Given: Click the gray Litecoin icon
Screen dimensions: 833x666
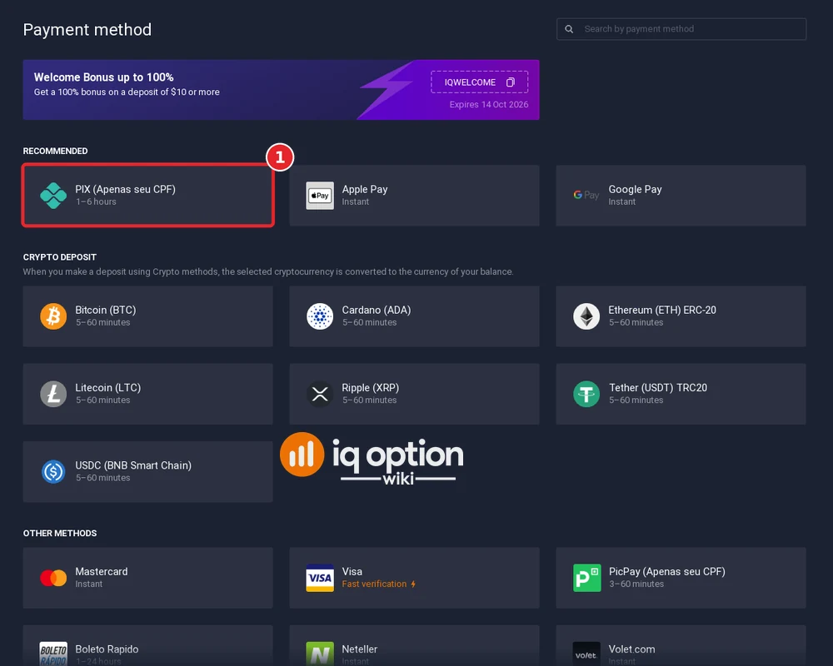Looking at the screenshot, I should click(x=53, y=394).
